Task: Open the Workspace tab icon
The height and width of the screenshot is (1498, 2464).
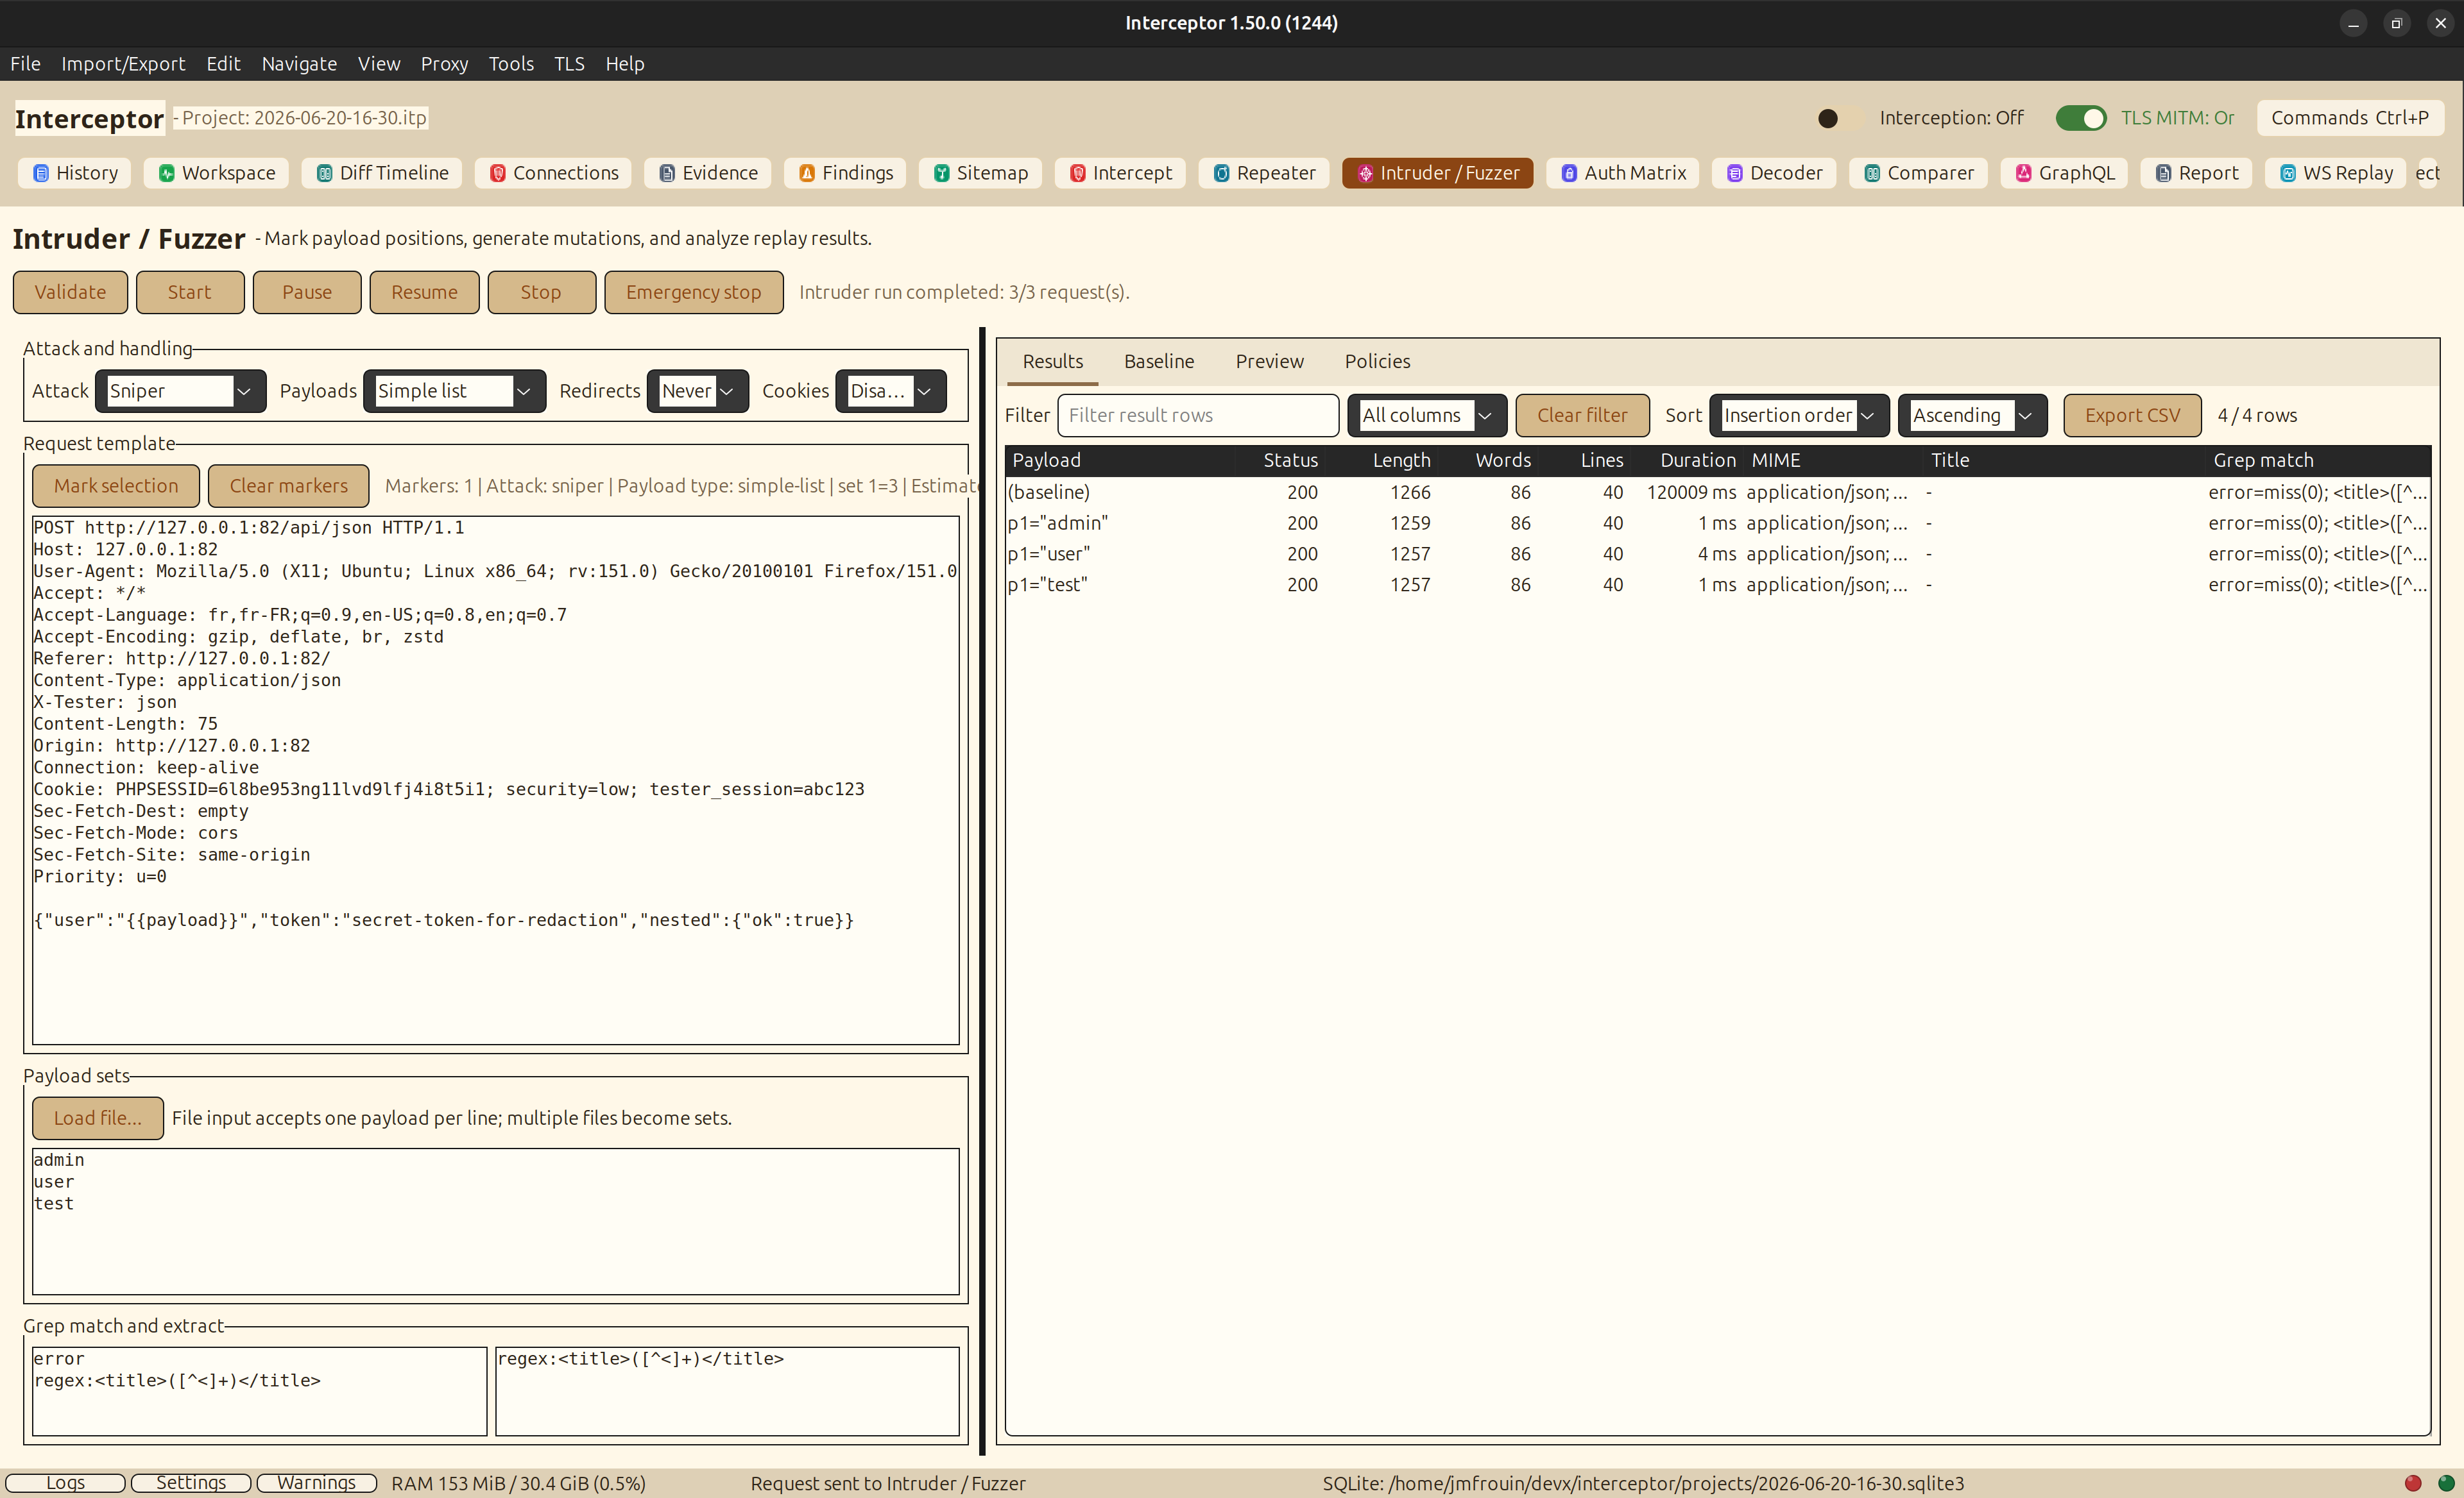Action: pyautogui.click(x=167, y=173)
